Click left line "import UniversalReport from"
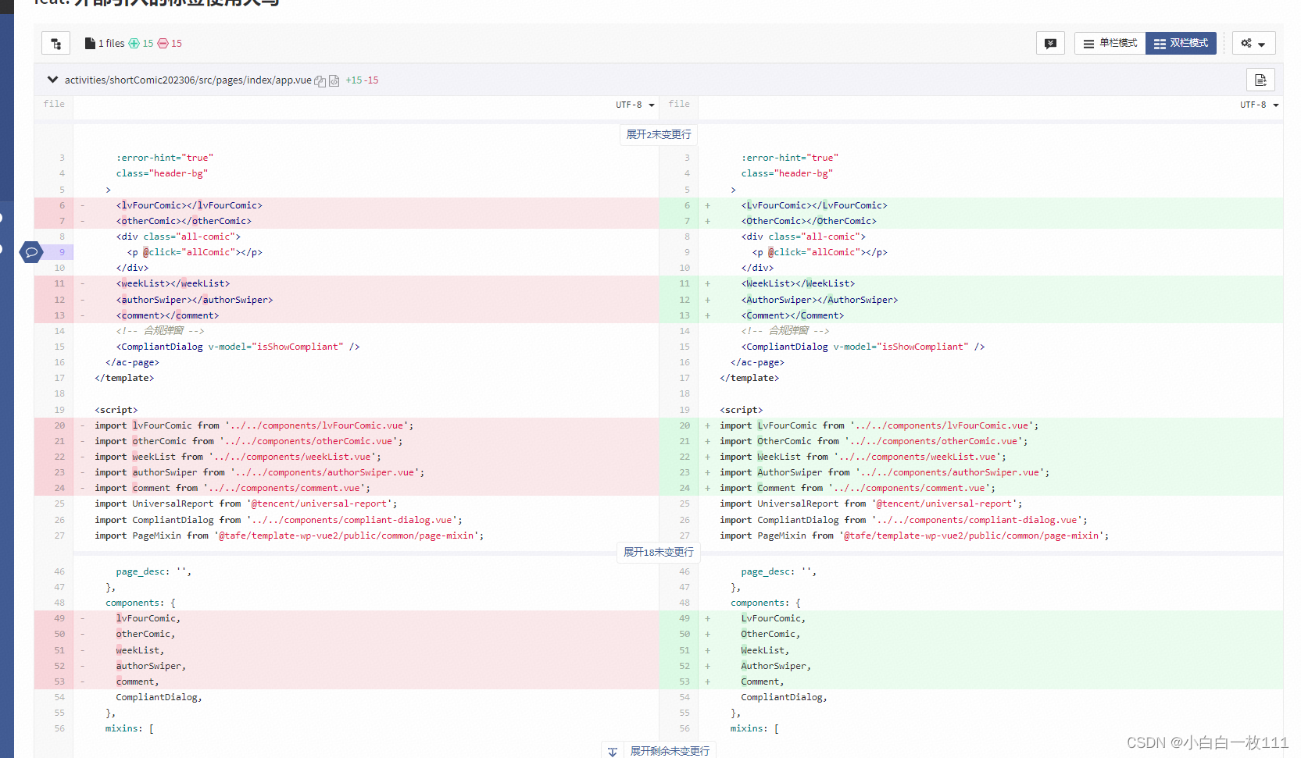1301x758 pixels. tap(246, 504)
